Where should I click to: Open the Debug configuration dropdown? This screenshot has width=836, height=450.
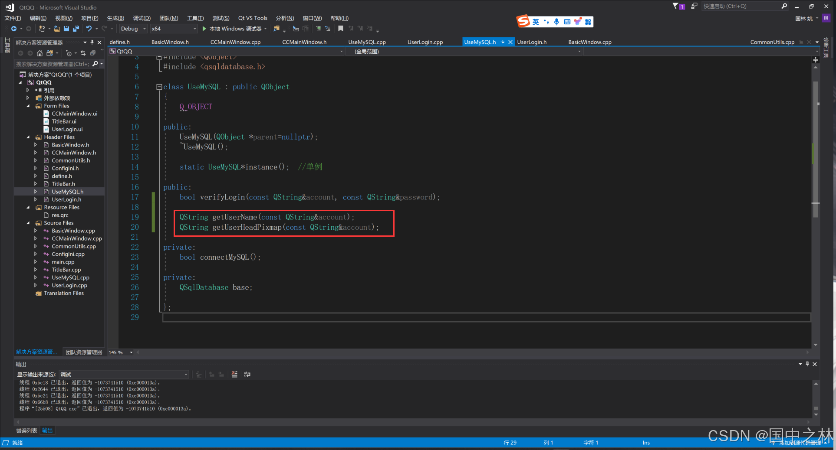coord(133,29)
